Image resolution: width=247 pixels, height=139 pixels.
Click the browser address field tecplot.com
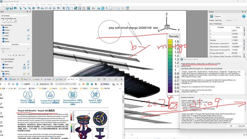click(44, 84)
